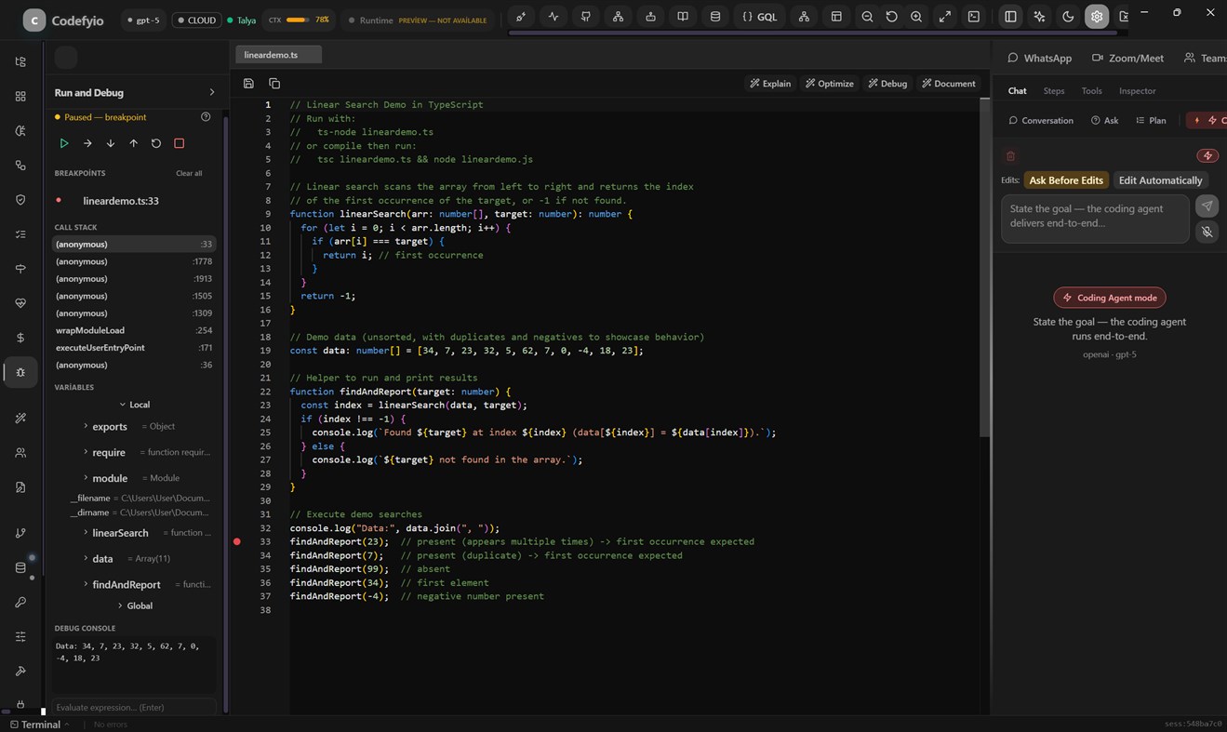Open the dollar cost sidebar icon
1227x732 pixels.
coord(20,338)
